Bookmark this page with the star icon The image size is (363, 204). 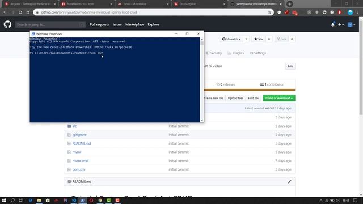269,12
